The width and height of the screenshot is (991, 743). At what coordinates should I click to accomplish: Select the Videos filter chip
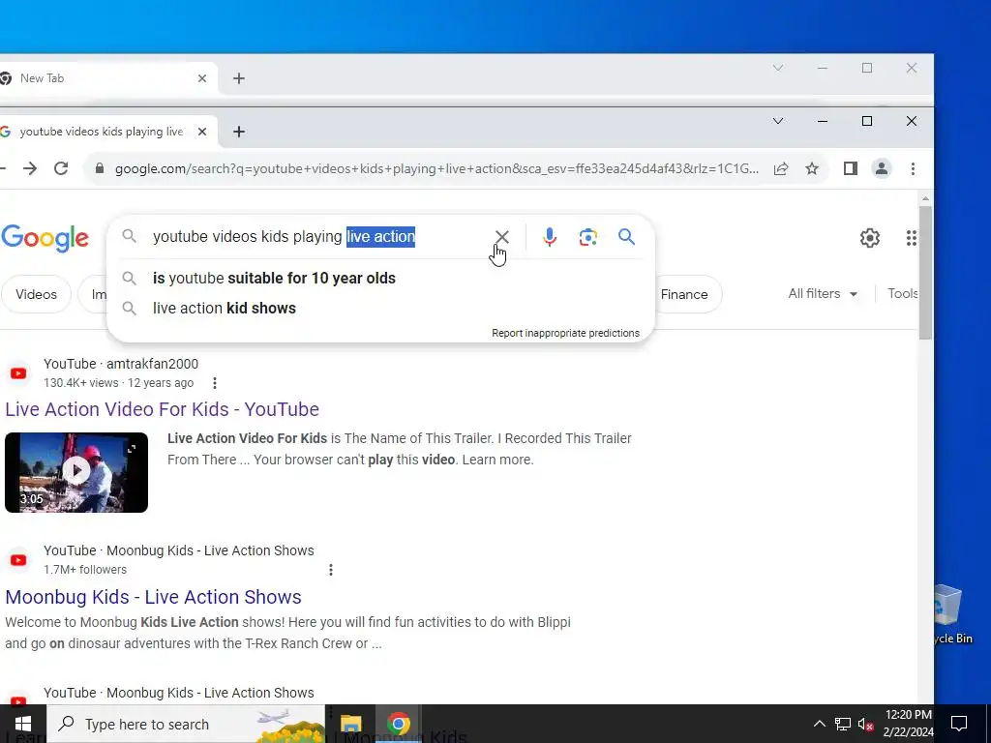36,294
